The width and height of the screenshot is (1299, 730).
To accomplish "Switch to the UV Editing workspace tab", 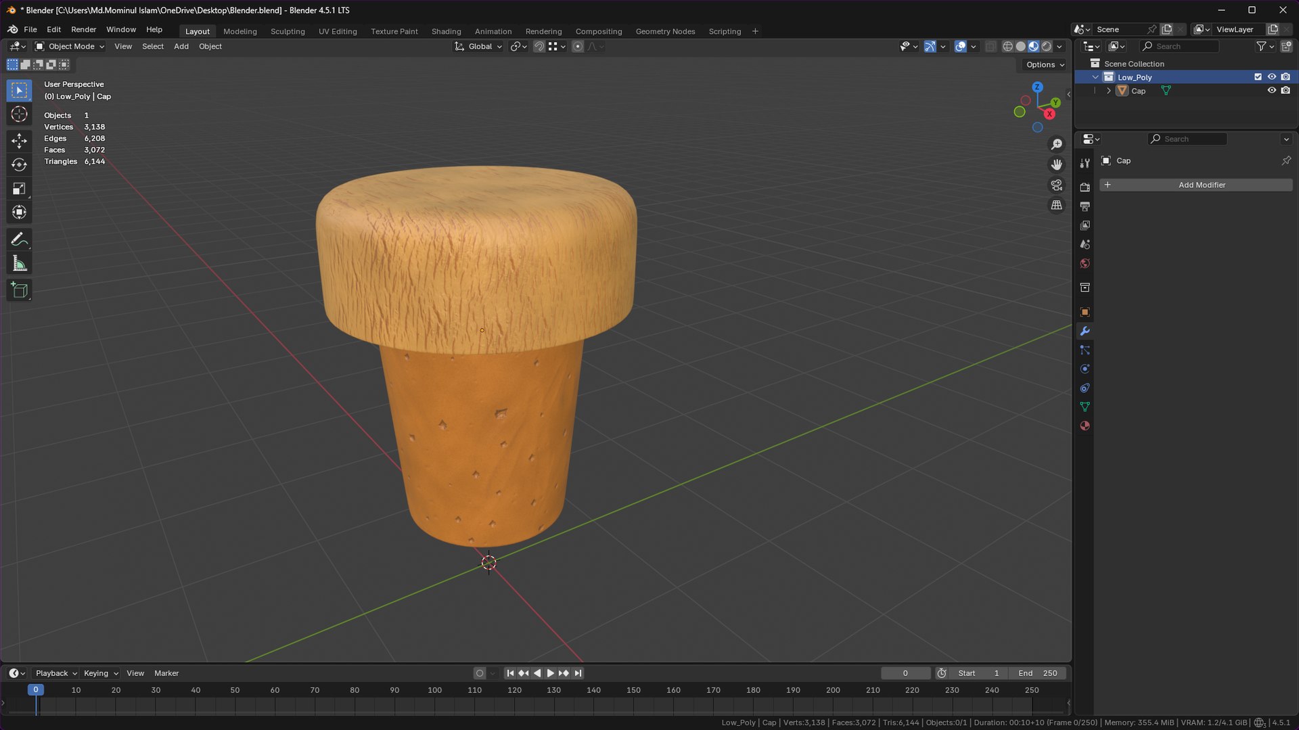I will 338,31.
